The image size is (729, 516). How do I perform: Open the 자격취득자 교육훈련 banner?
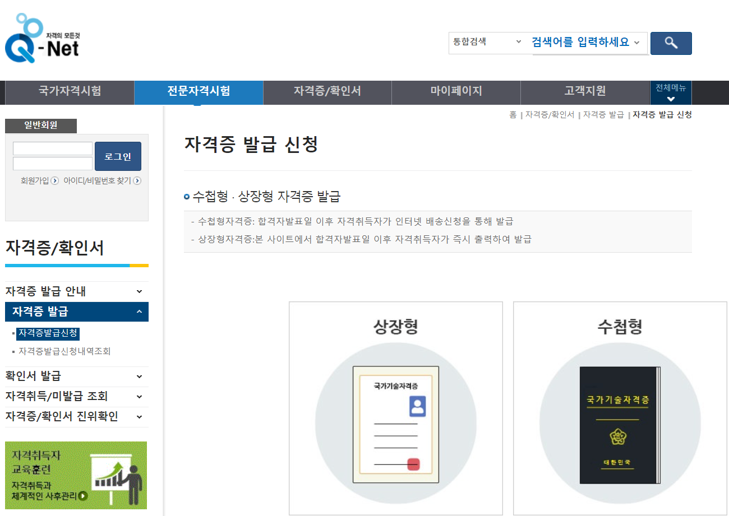[76, 475]
